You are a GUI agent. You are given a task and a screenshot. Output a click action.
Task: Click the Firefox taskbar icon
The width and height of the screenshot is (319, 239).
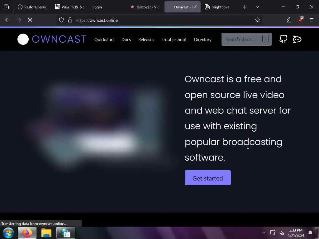pyautogui.click(x=27, y=233)
